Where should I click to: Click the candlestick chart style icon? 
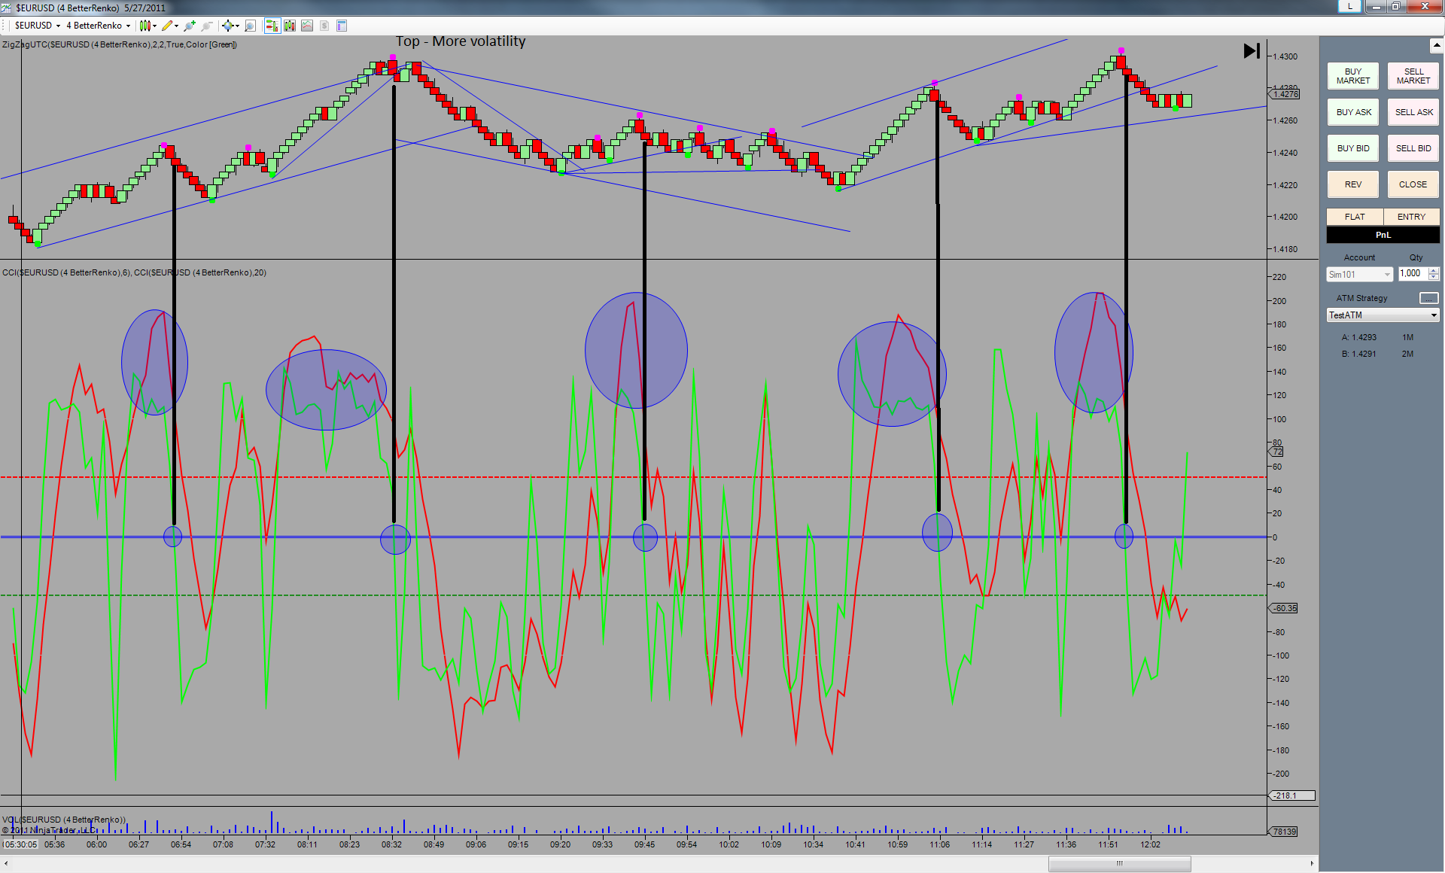pyautogui.click(x=145, y=26)
